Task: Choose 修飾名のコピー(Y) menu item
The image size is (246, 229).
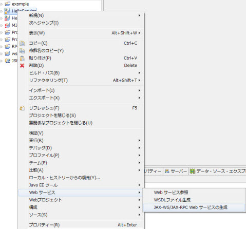Action: pos(81,51)
